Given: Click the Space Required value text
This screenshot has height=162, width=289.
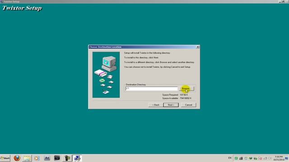Looking at the screenshot, I should tap(184, 95).
